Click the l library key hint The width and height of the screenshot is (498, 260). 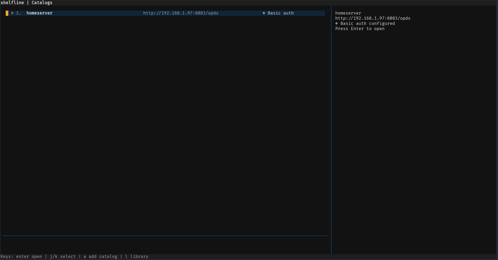click(137, 257)
